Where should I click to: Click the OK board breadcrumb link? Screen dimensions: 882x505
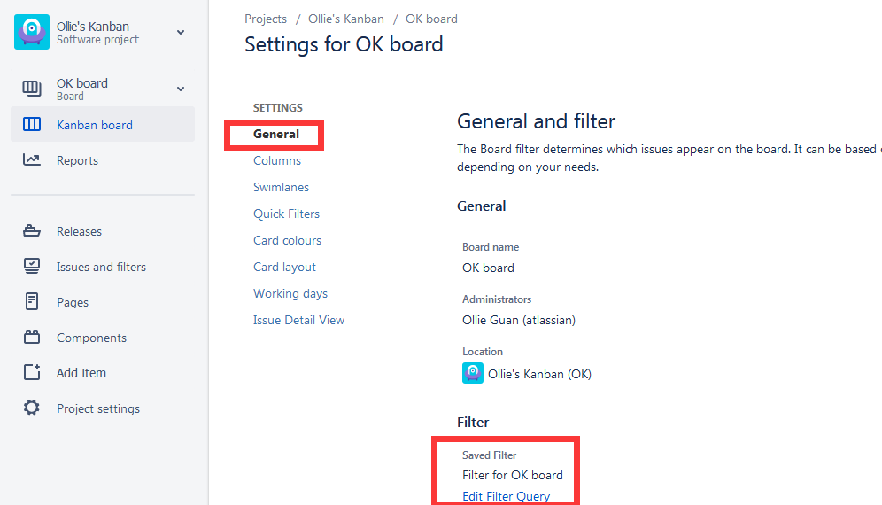click(431, 19)
